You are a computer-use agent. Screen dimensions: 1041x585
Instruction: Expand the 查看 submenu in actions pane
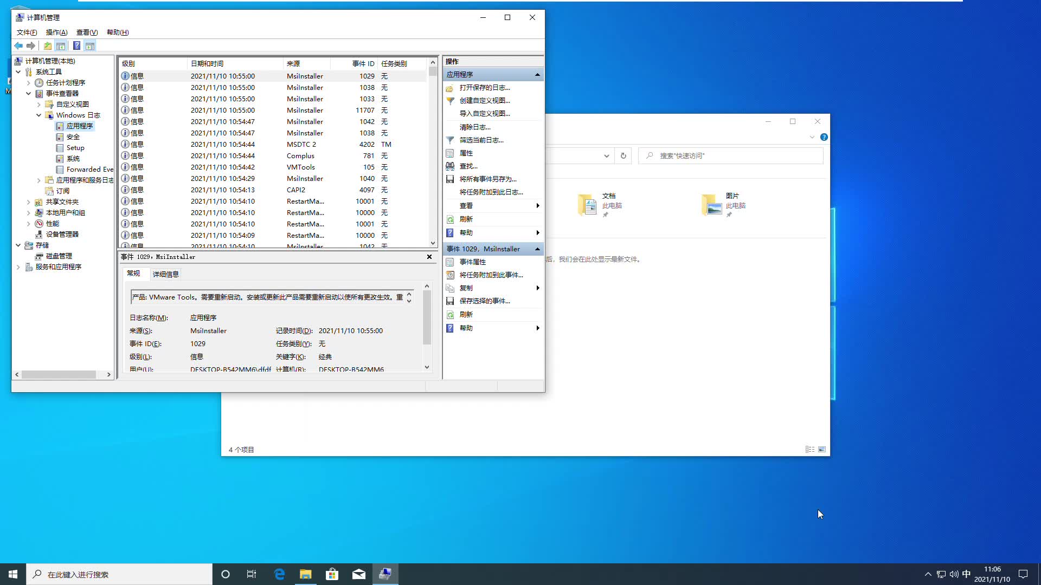point(493,206)
